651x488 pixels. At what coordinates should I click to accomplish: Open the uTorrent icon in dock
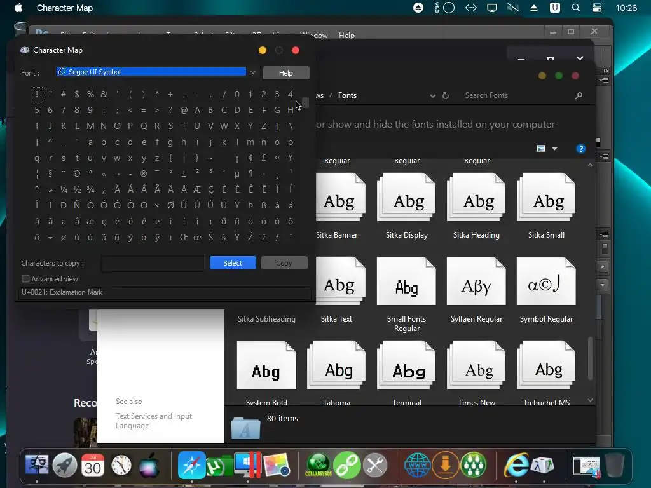point(219,466)
